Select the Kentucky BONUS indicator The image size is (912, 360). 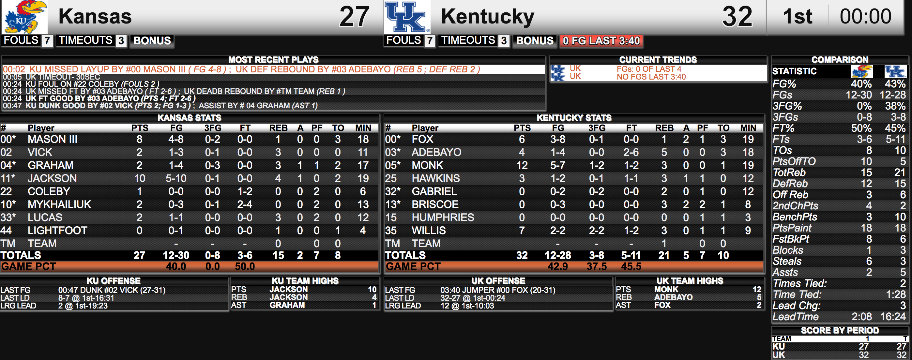pos(535,41)
